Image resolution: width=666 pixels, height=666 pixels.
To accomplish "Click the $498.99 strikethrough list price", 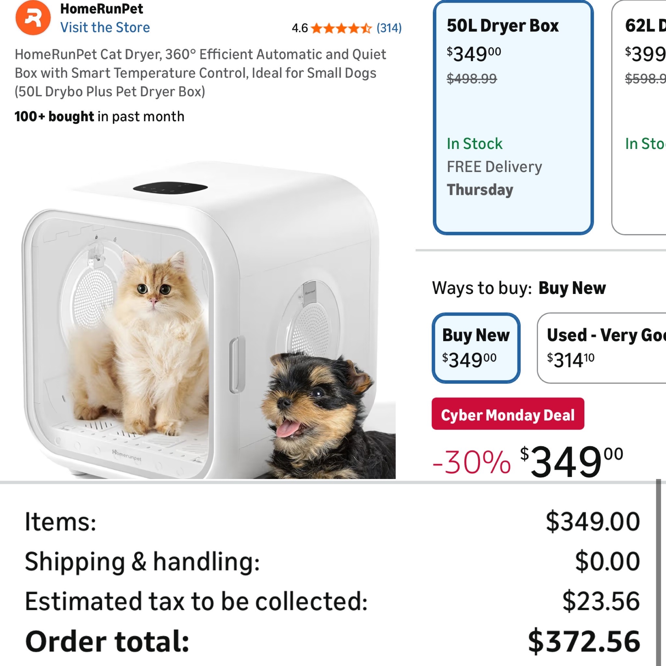I will click(x=472, y=79).
